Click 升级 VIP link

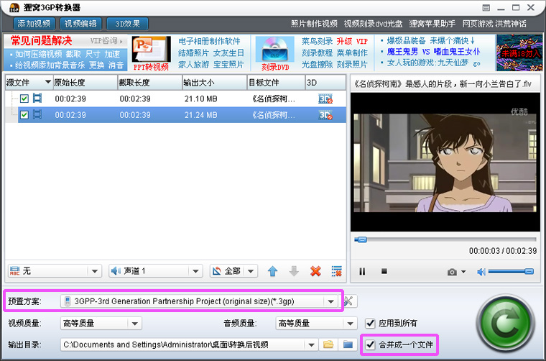coord(352,41)
